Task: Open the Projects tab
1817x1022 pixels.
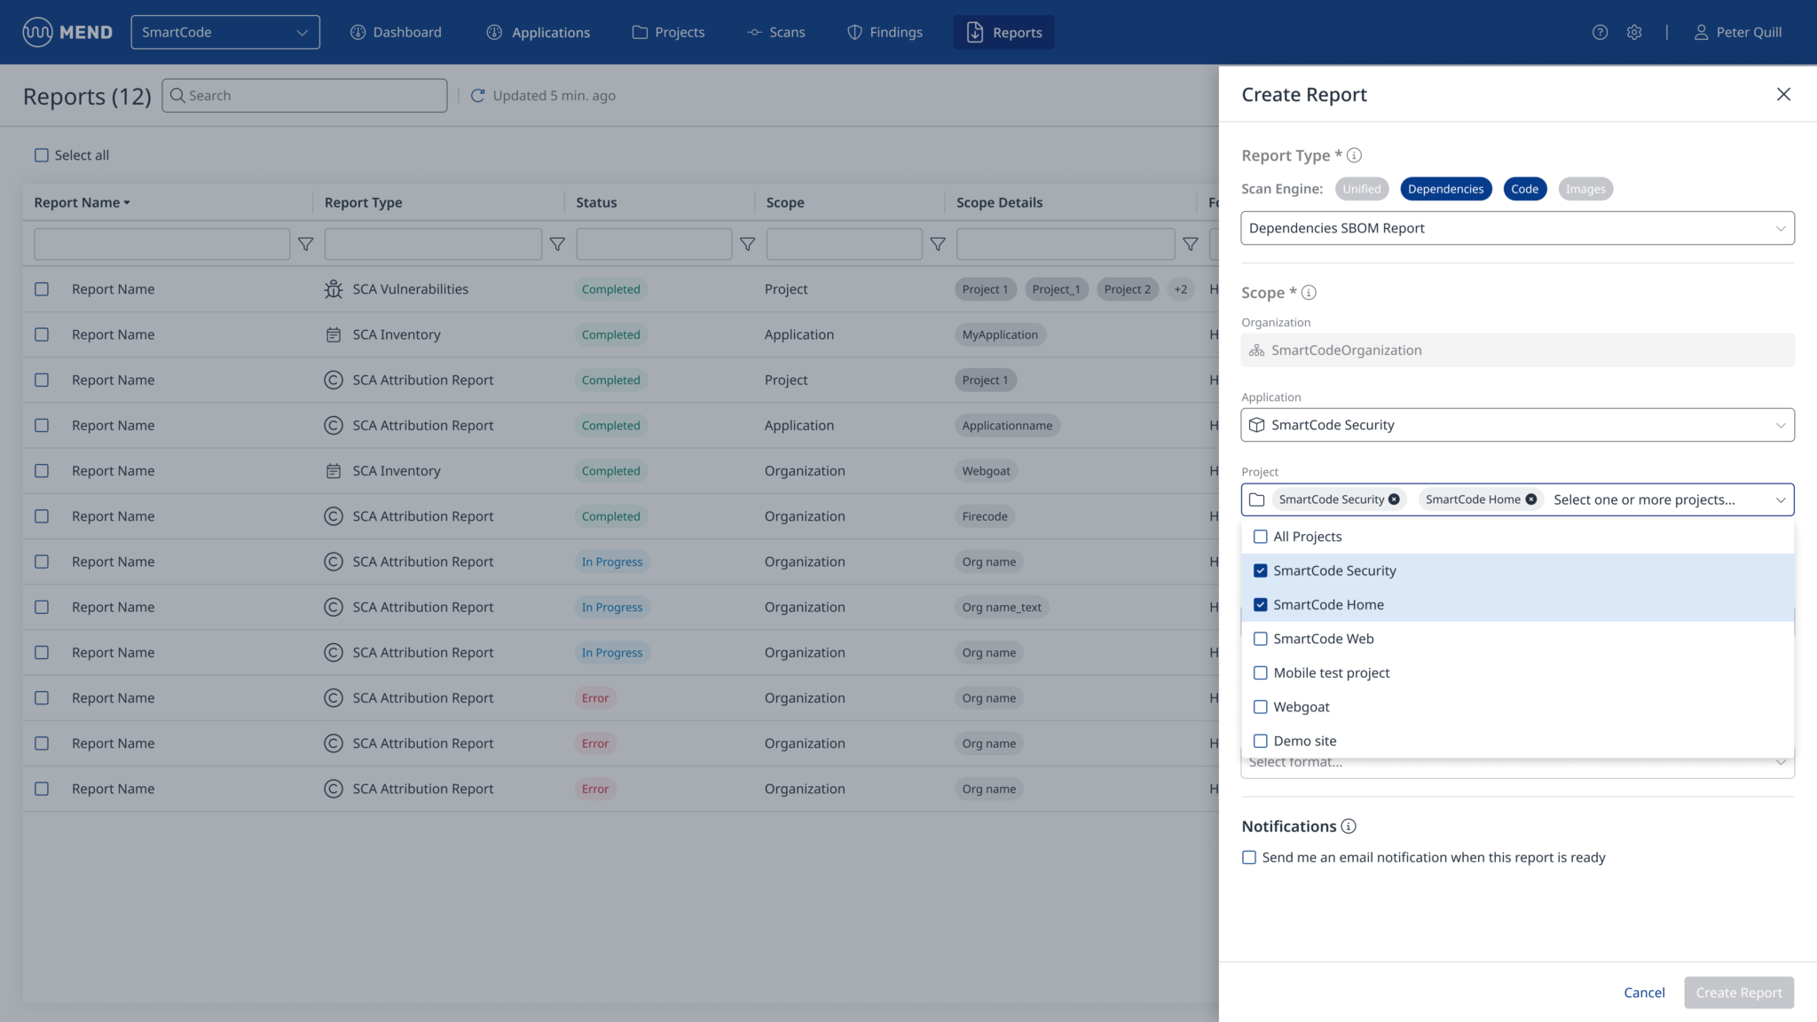Action: (x=668, y=32)
